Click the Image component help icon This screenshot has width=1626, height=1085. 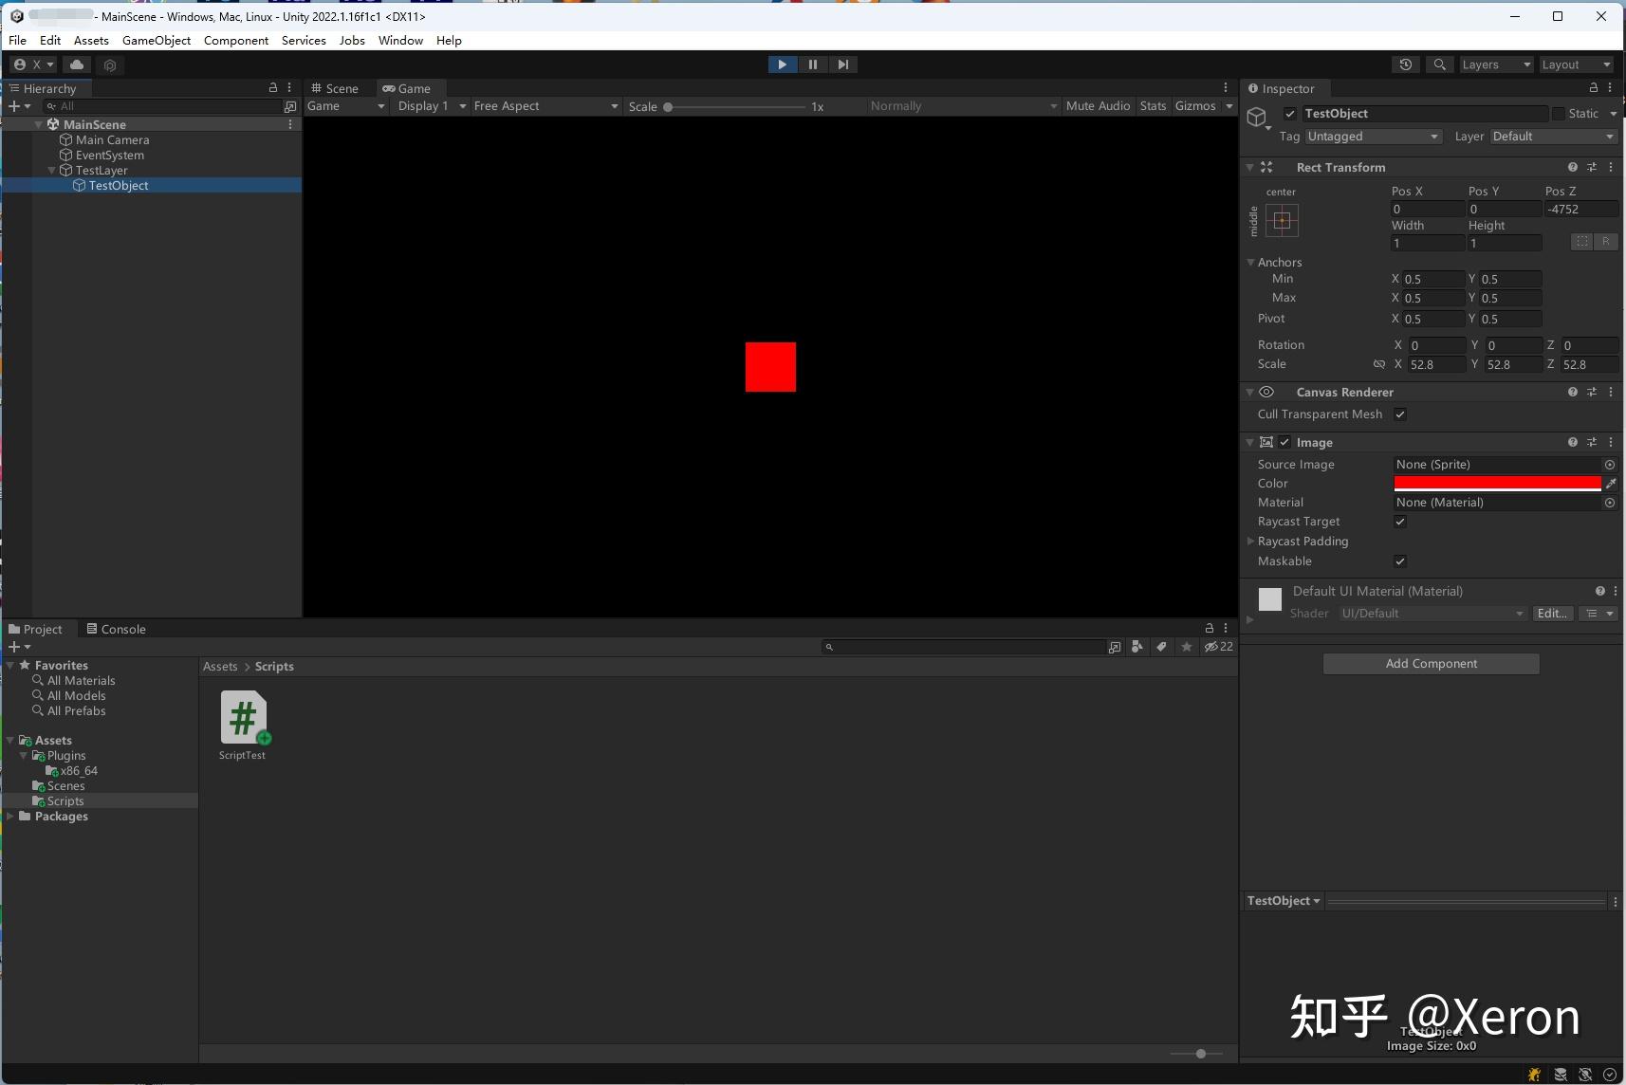[1573, 442]
